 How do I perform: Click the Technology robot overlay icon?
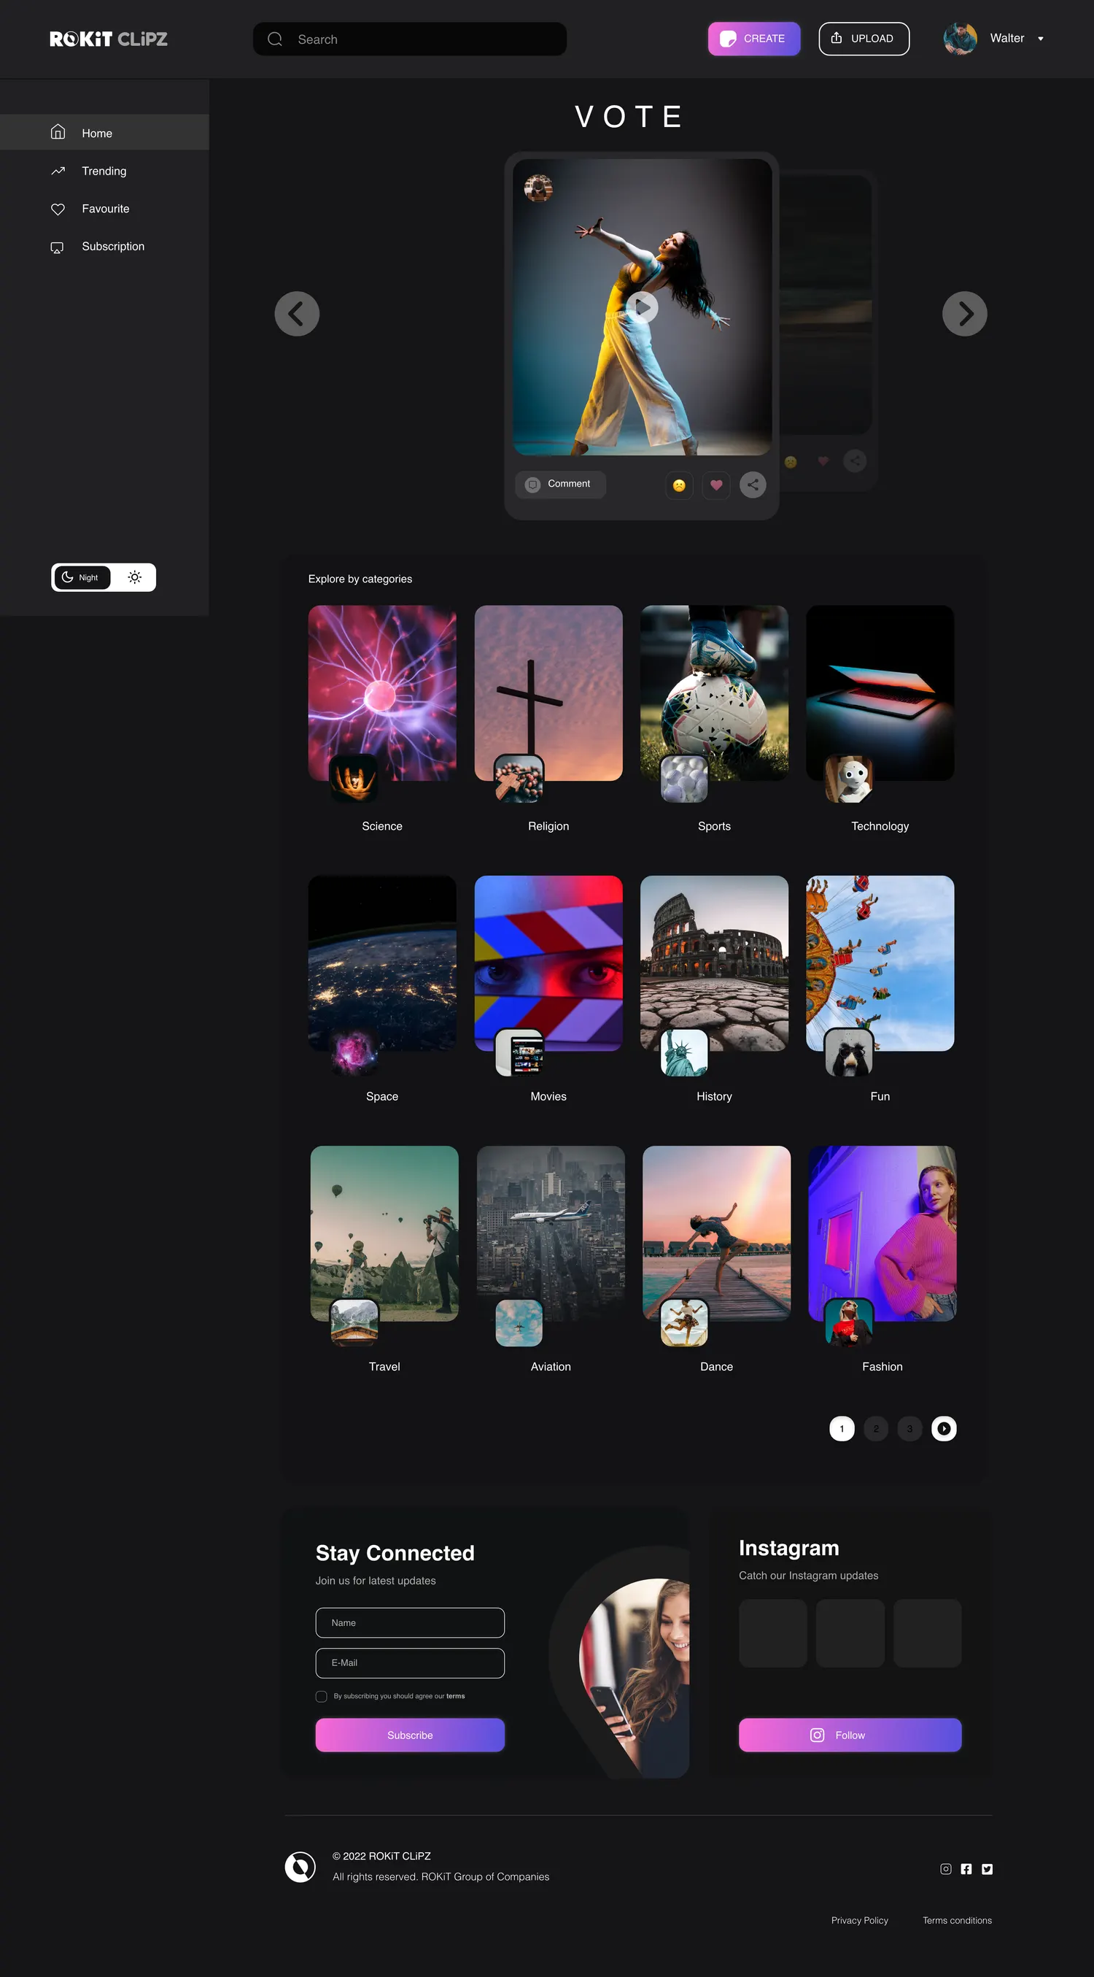[849, 777]
